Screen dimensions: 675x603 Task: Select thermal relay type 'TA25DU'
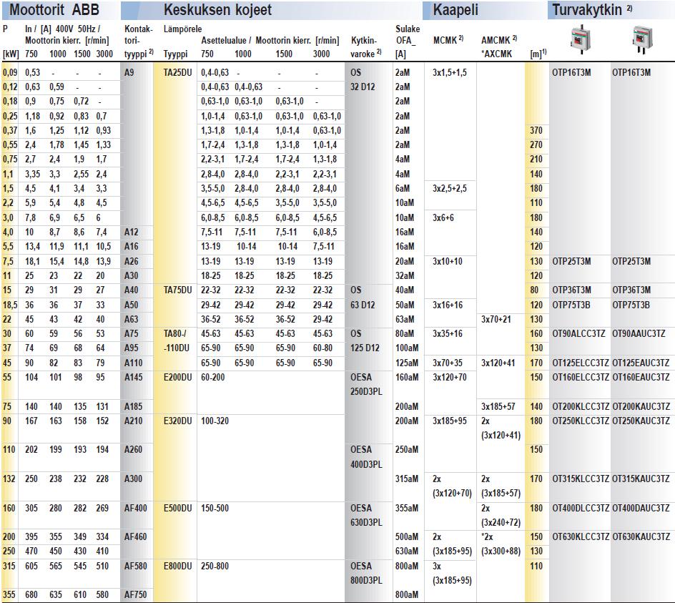point(178,72)
